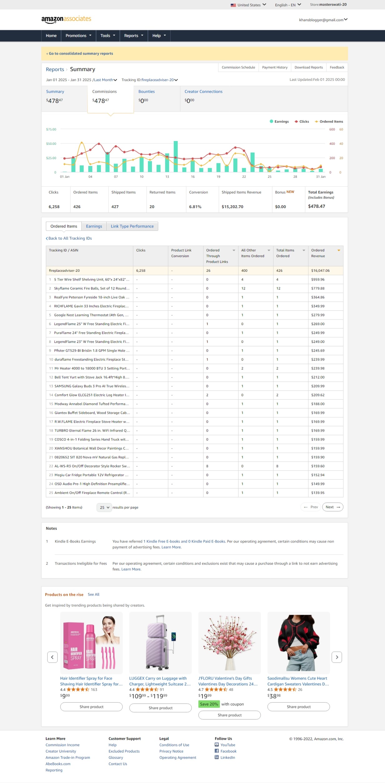Click Download Reports
This screenshot has width=385, height=783.
click(x=309, y=67)
